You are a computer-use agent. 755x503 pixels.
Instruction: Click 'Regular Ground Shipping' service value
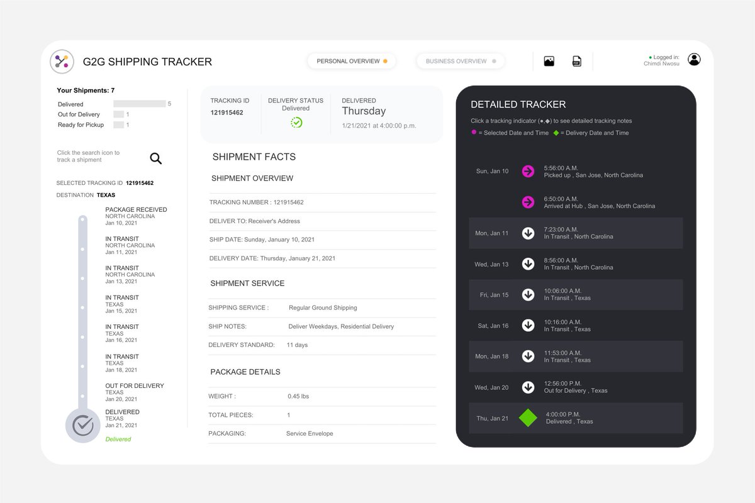pos(323,308)
